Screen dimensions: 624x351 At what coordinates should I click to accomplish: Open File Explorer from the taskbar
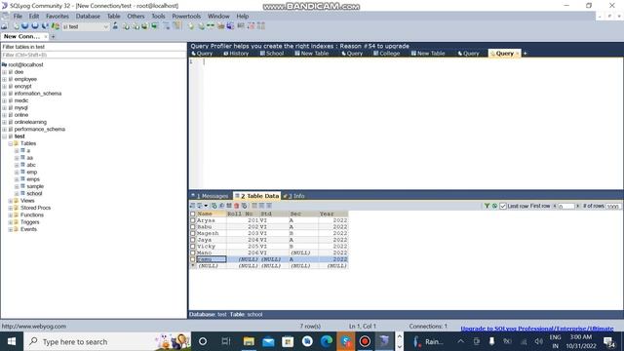(249, 341)
